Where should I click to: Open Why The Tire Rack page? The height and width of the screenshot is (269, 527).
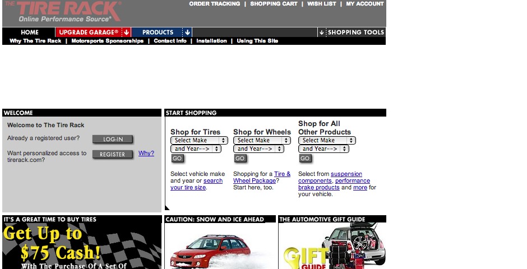pyautogui.click(x=35, y=41)
